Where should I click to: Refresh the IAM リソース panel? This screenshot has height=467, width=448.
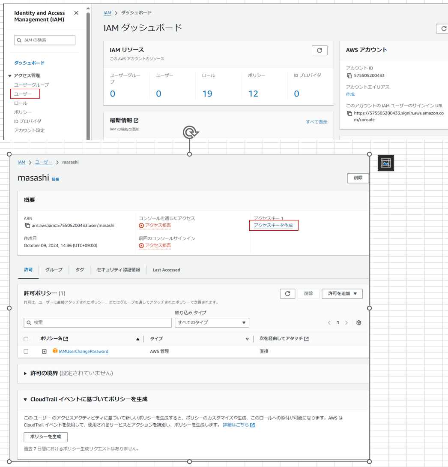(x=320, y=50)
